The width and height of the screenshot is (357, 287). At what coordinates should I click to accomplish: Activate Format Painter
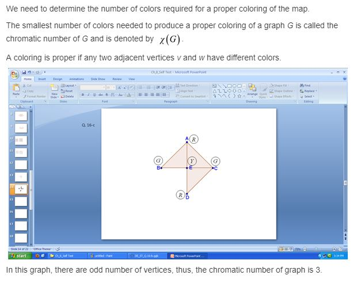pos(35,97)
